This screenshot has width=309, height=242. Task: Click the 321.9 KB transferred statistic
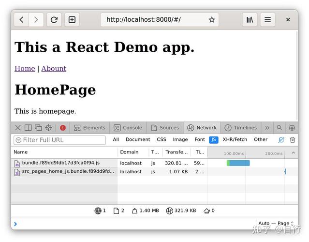[181, 211]
